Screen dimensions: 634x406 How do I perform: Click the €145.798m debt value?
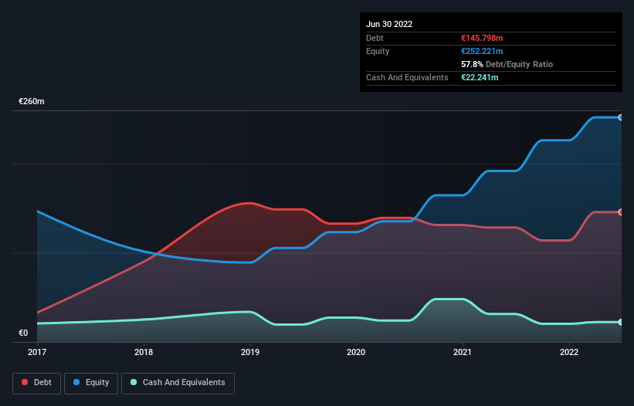pos(482,38)
